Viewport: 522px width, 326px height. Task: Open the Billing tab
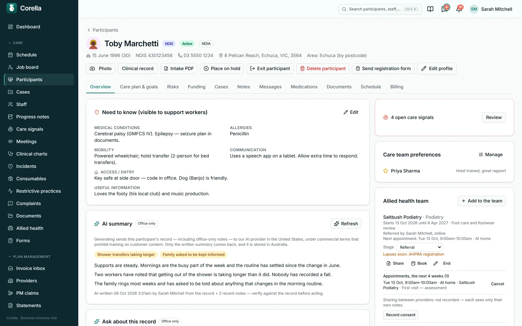397,87
